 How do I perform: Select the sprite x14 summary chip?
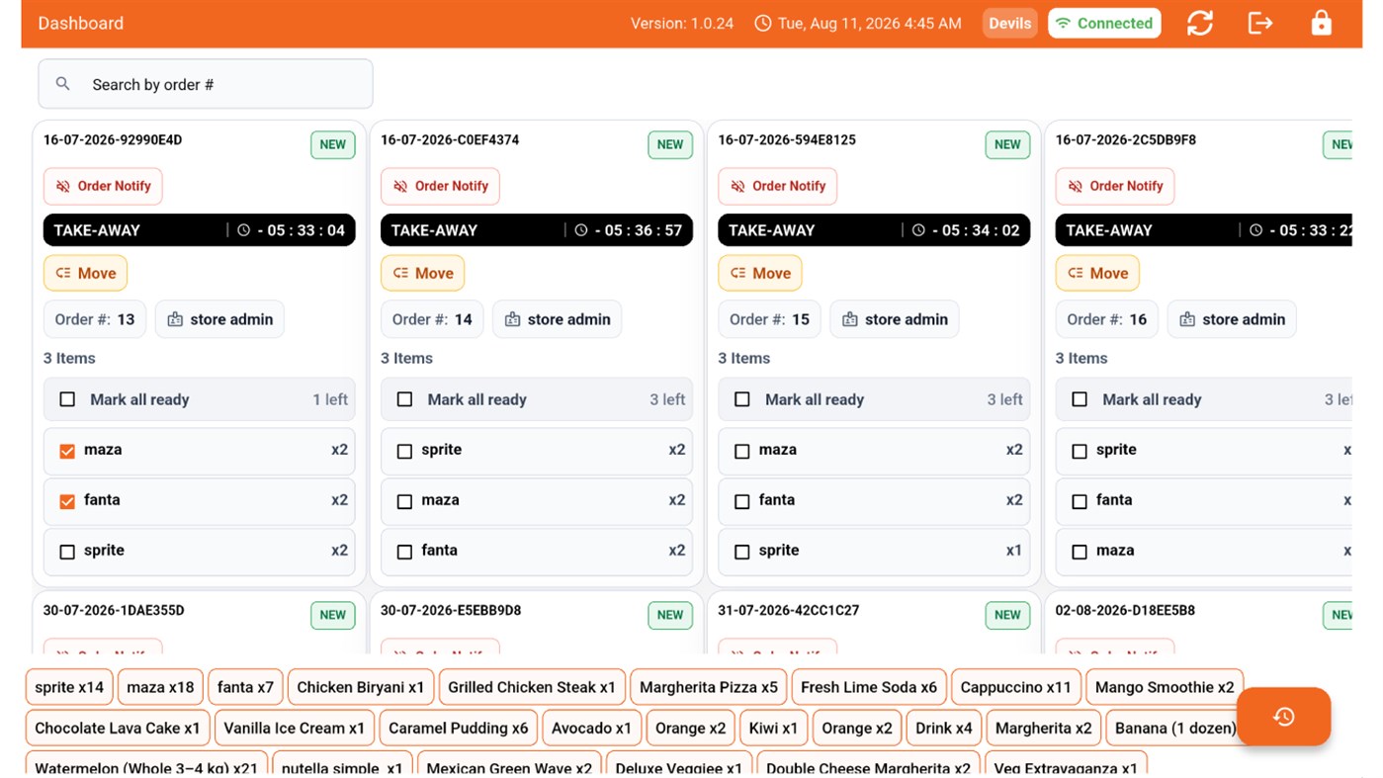(x=69, y=687)
